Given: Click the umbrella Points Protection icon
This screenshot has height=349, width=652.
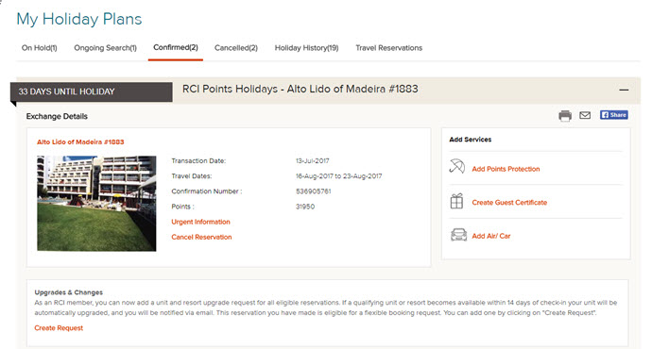Looking at the screenshot, I should point(457,167).
